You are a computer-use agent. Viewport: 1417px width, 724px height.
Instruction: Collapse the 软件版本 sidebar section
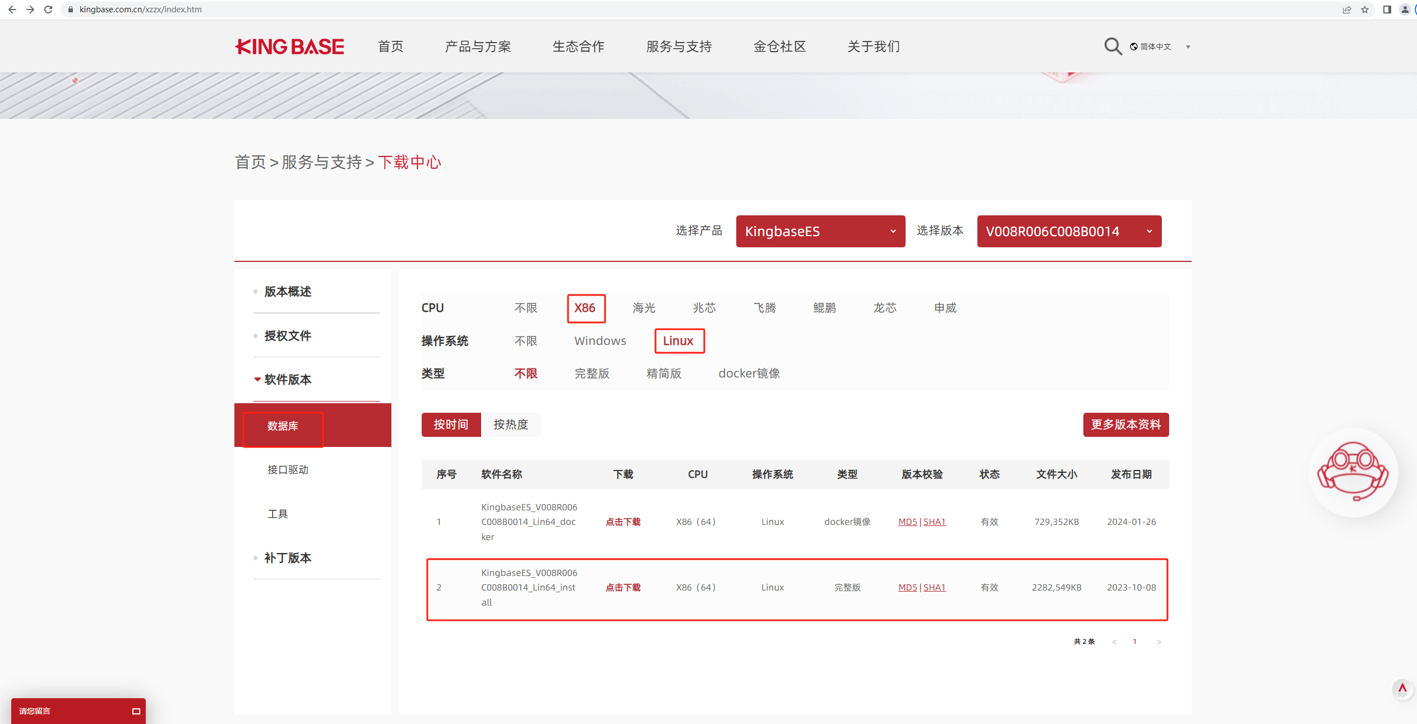[x=287, y=380]
